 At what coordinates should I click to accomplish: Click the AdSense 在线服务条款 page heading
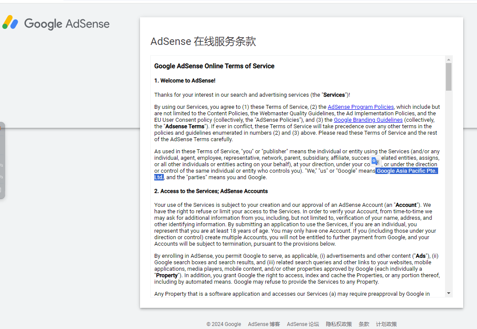tap(203, 41)
